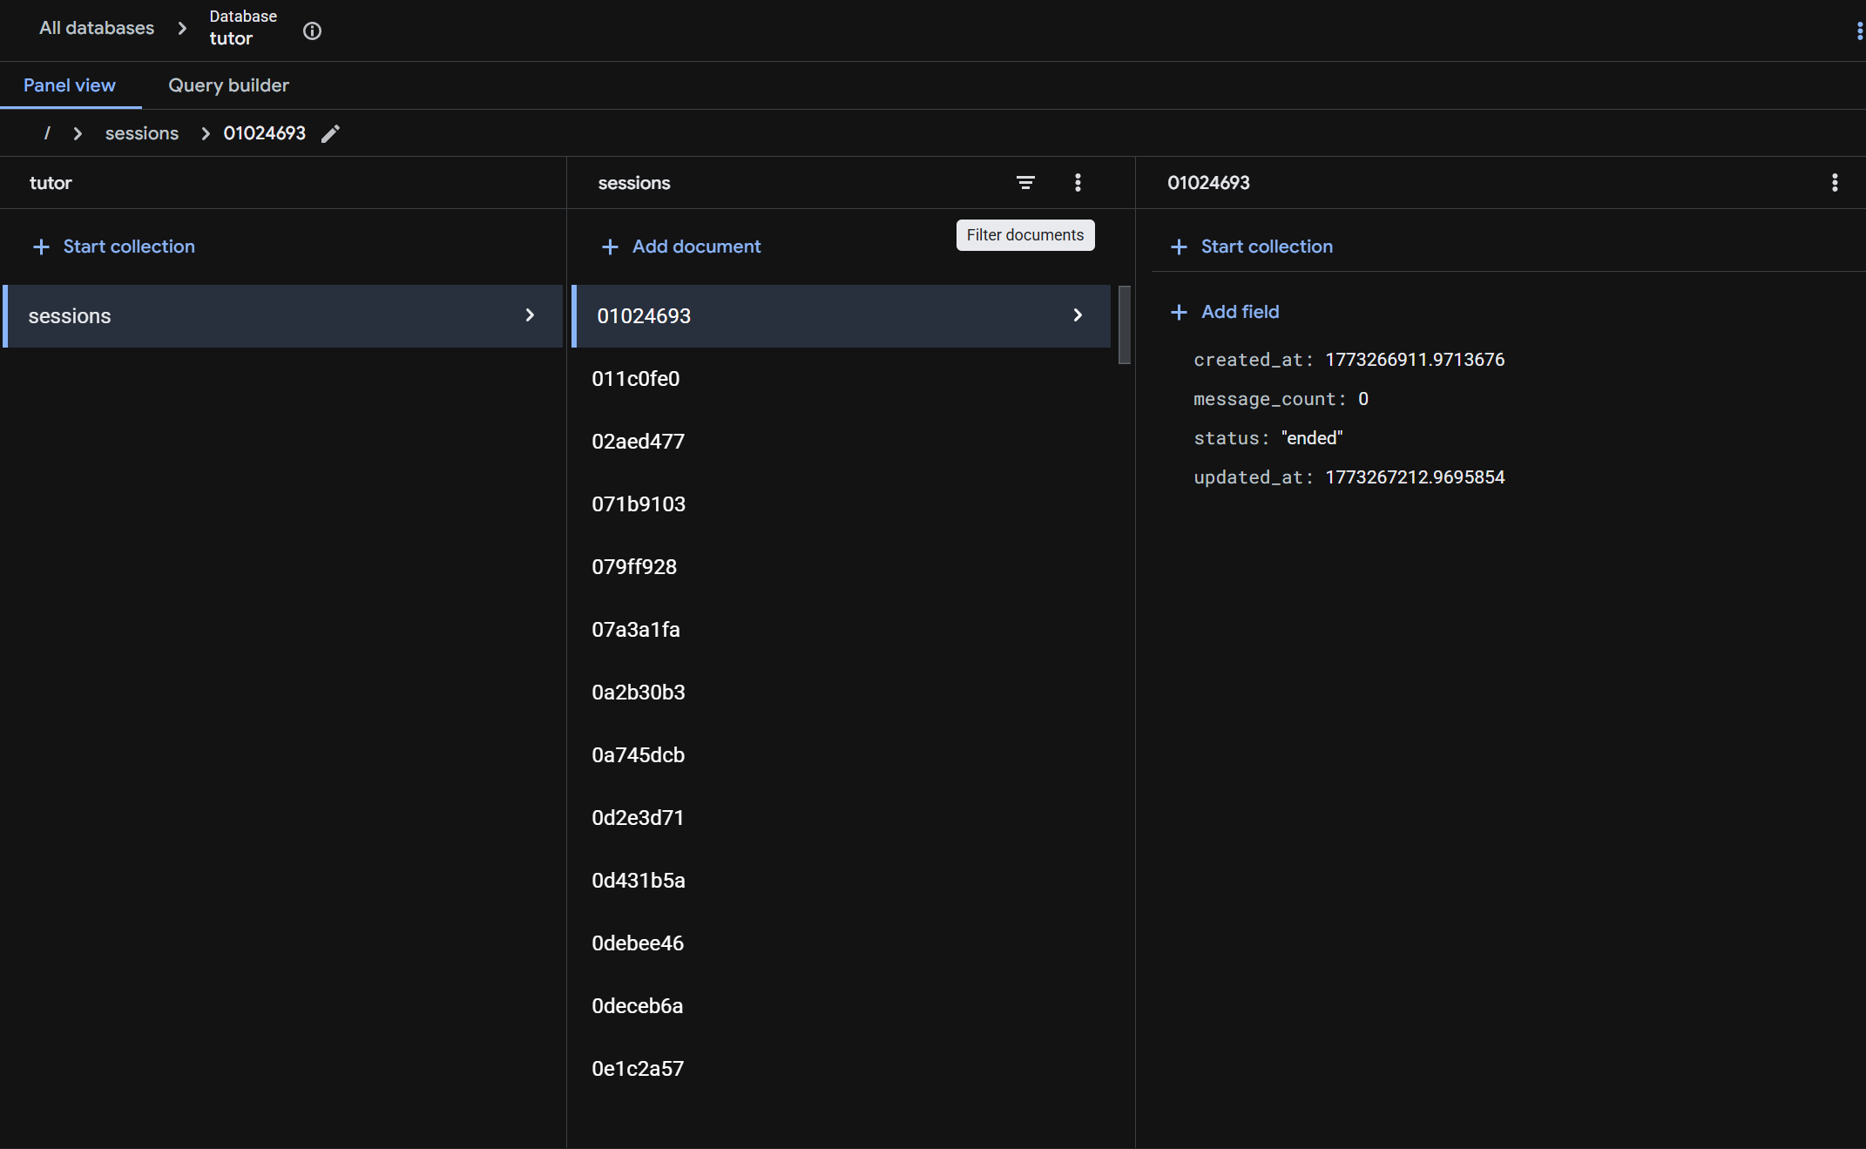This screenshot has width=1866, height=1149.
Task: Expand document 01024693 row chevron
Action: (x=1078, y=315)
